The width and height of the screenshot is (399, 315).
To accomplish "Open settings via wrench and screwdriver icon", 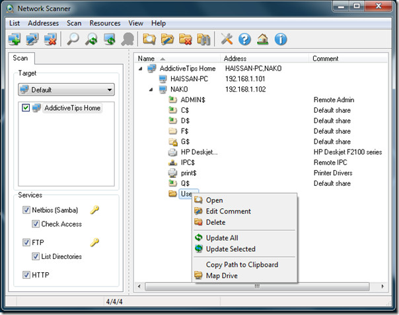I will (x=227, y=40).
